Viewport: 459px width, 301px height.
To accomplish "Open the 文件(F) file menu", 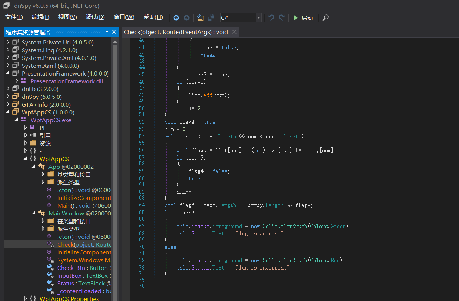I will [x=14, y=17].
